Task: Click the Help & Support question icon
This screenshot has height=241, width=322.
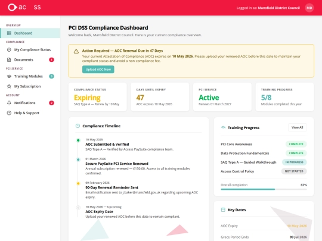Action: (x=9, y=112)
